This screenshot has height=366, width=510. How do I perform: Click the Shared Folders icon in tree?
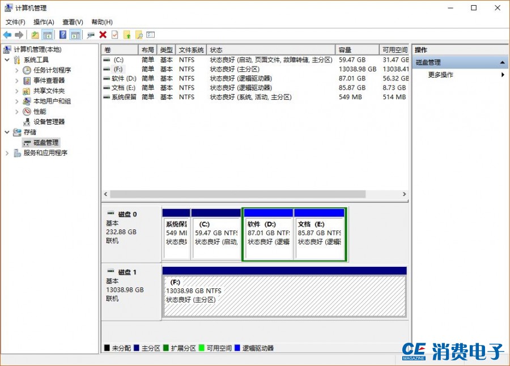pyautogui.click(x=27, y=91)
